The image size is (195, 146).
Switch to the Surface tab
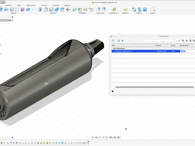8,6
